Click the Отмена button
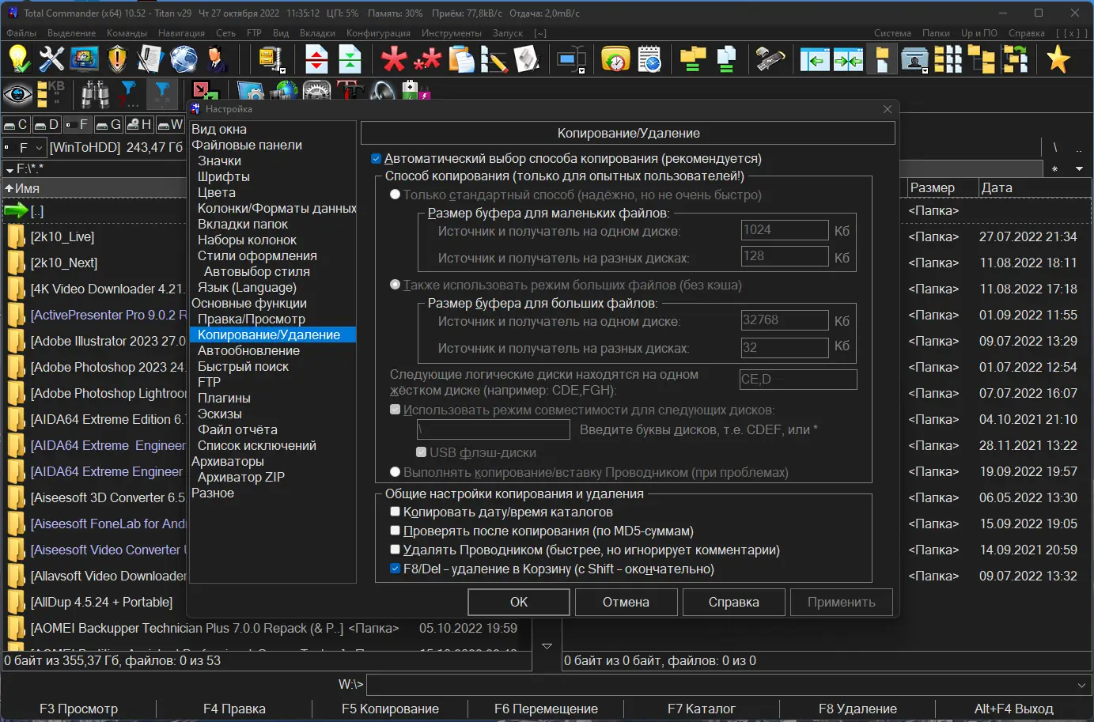Image resolution: width=1094 pixels, height=722 pixels. click(626, 602)
